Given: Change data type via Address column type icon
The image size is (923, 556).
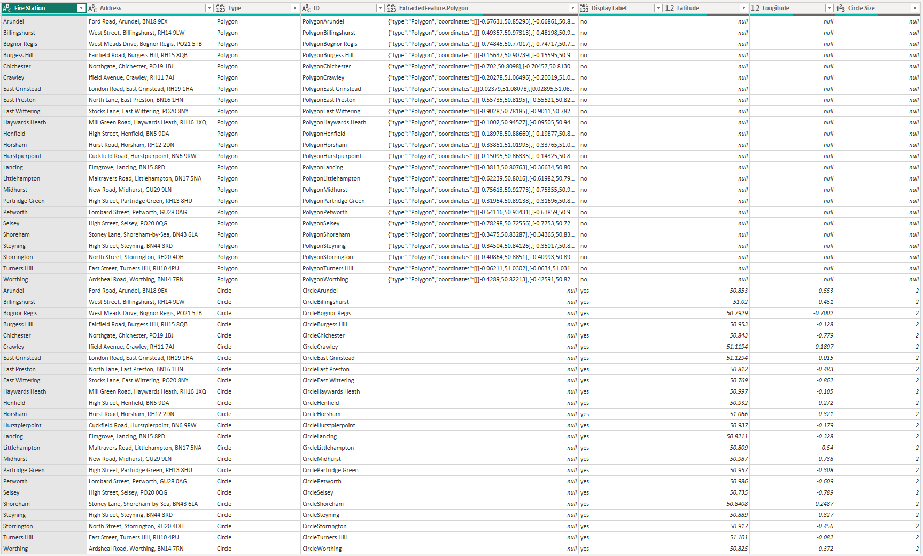Looking at the screenshot, I should click(x=92, y=8).
